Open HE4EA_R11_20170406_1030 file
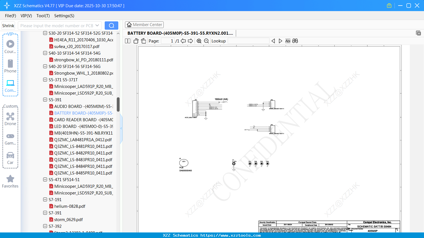 [x=84, y=40]
